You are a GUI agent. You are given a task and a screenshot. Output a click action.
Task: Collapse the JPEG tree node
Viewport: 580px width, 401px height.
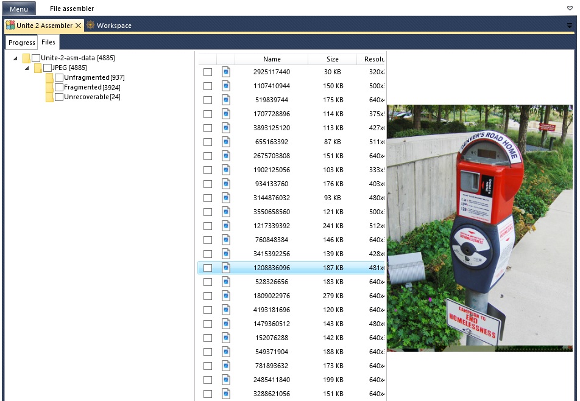pos(27,68)
